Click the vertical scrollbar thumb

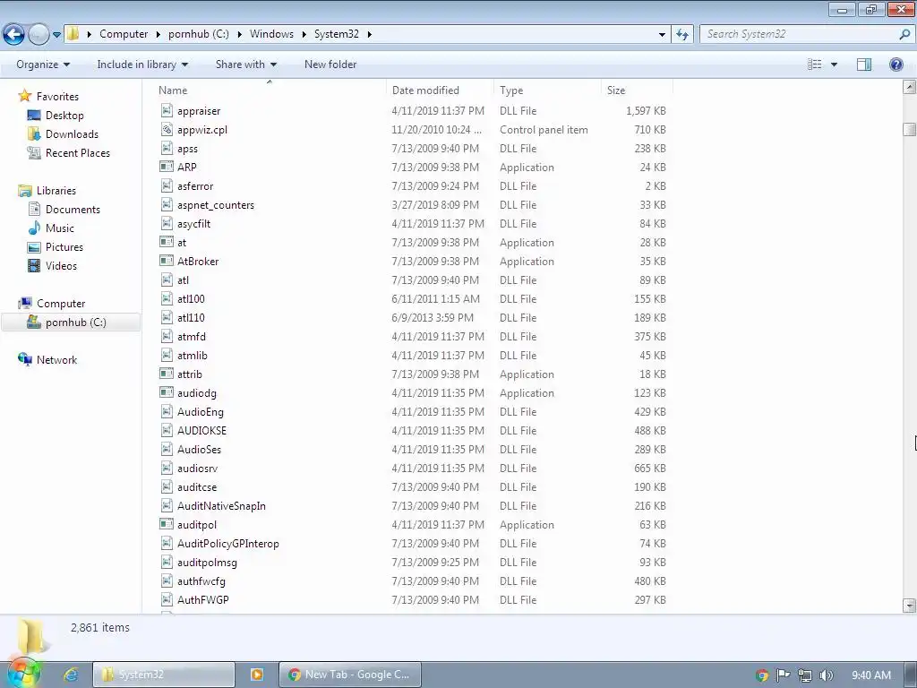(x=910, y=129)
